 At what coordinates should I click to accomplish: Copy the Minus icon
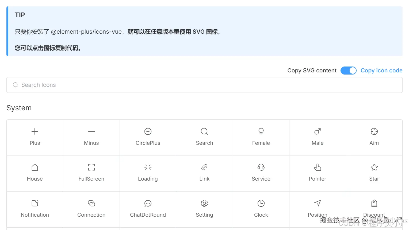point(91,131)
